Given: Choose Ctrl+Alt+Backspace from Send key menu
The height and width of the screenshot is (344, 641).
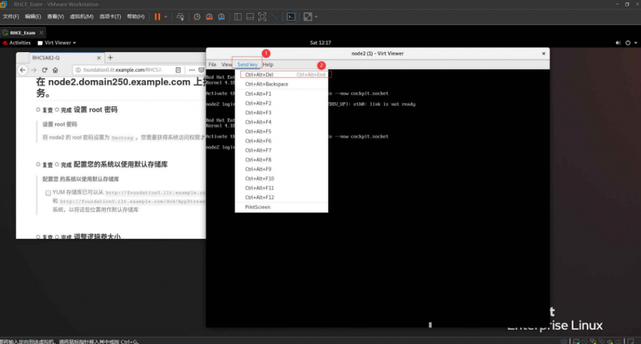Looking at the screenshot, I should [x=281, y=84].
